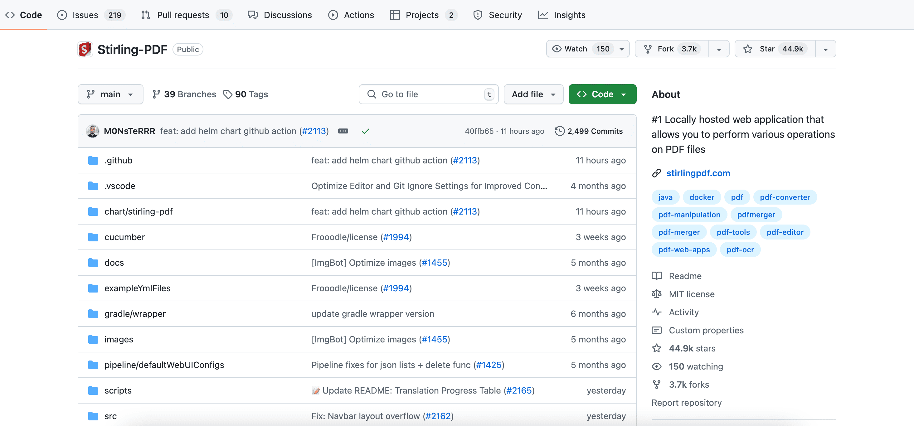Click the Stirling-PDF repository logo icon

point(85,49)
